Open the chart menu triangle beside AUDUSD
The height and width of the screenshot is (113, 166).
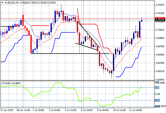point(2,3)
